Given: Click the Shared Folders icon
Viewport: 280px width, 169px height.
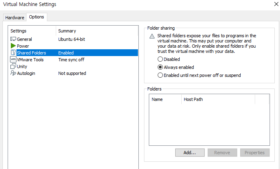Looking at the screenshot, I should click(x=13, y=52).
